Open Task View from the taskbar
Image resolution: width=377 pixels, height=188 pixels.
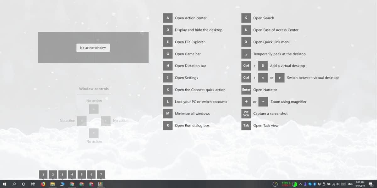[33, 184]
